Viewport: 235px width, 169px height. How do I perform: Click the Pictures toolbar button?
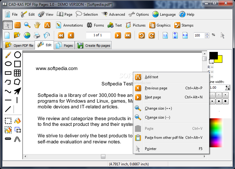pyautogui.click(x=136, y=25)
